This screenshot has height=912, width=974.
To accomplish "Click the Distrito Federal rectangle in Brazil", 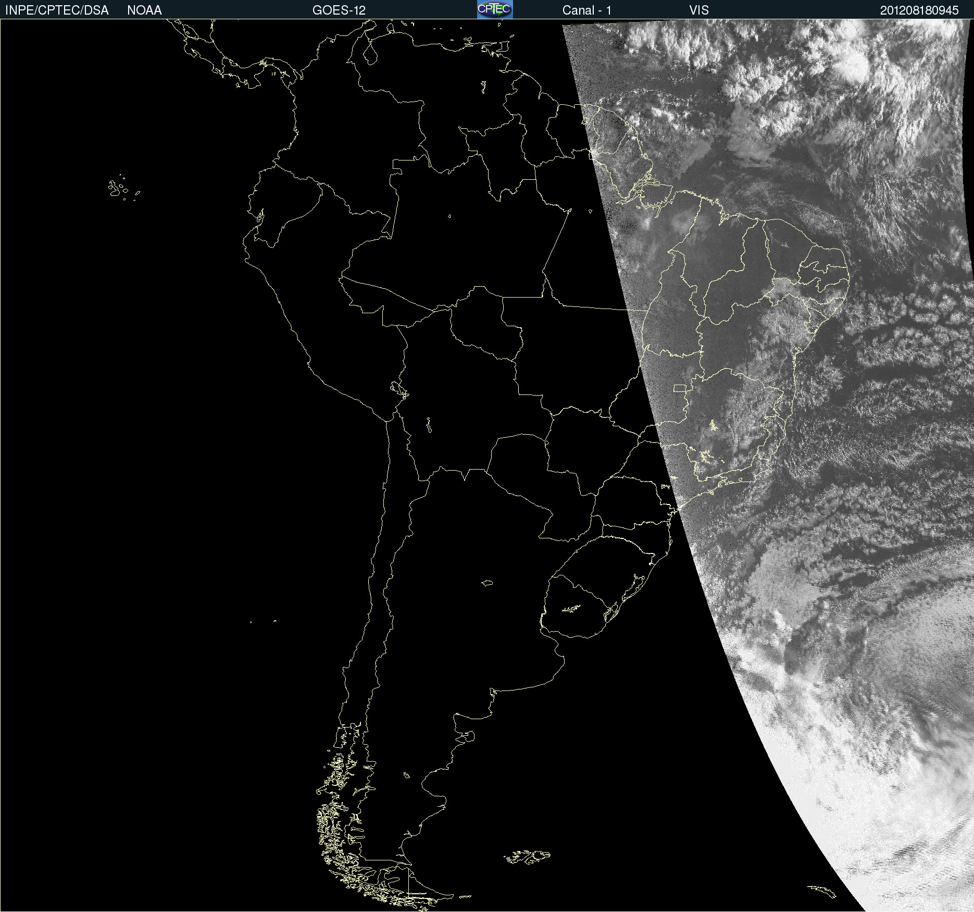I will [x=680, y=388].
